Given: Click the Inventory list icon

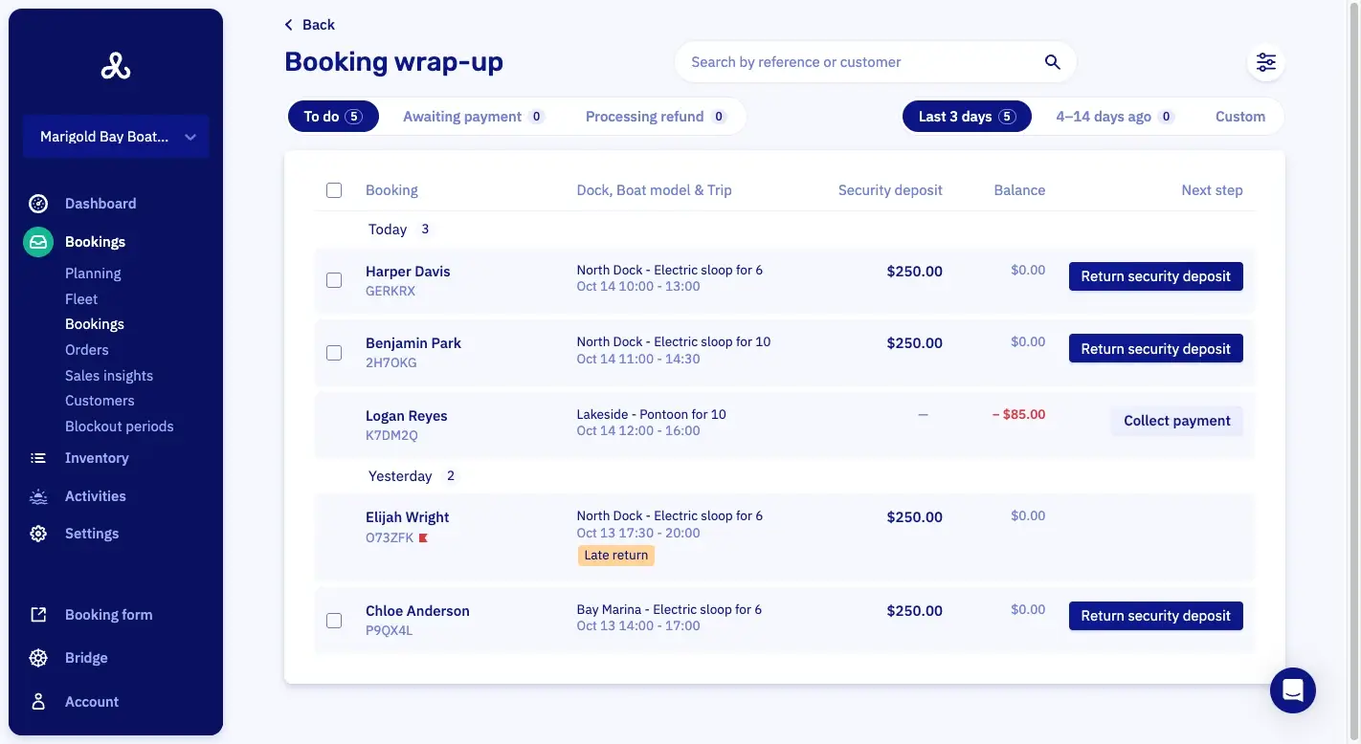Looking at the screenshot, I should coord(38,458).
